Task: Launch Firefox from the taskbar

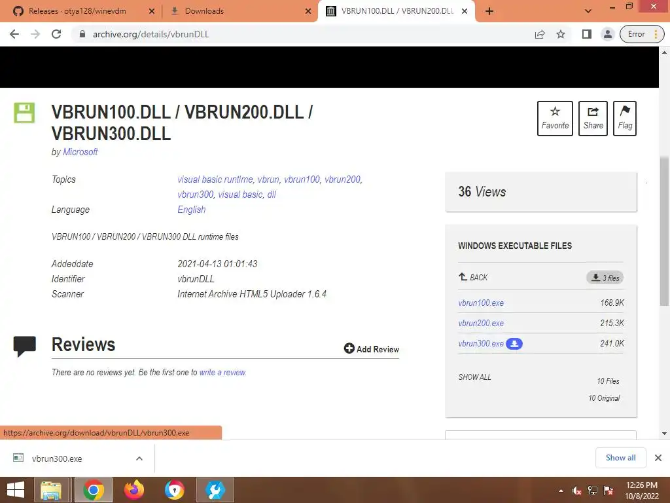Action: (133, 490)
